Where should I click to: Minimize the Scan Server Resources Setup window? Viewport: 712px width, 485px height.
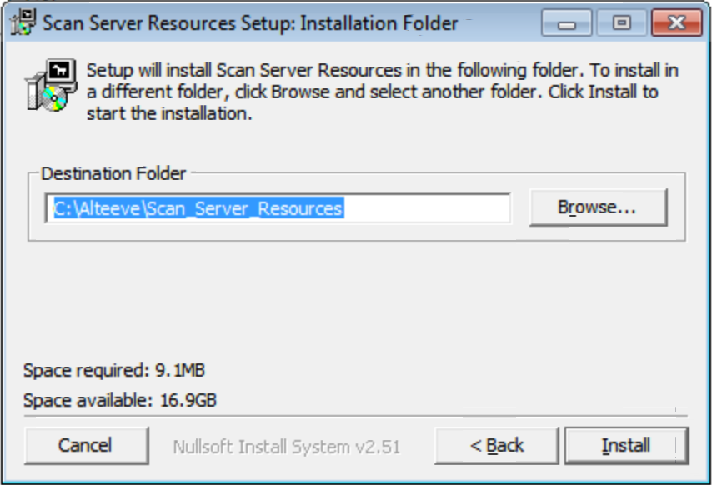click(566, 22)
